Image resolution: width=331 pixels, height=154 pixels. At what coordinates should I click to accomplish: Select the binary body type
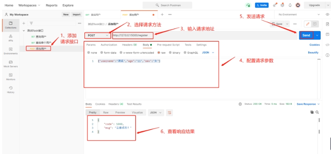click(175, 53)
